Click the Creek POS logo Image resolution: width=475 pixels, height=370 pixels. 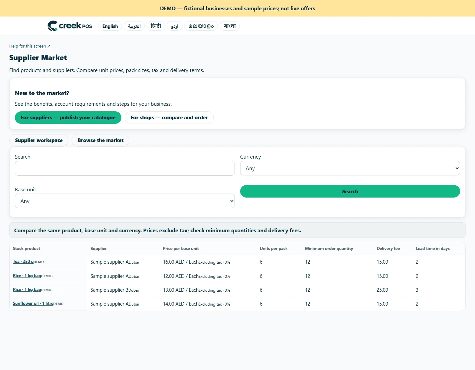point(70,26)
